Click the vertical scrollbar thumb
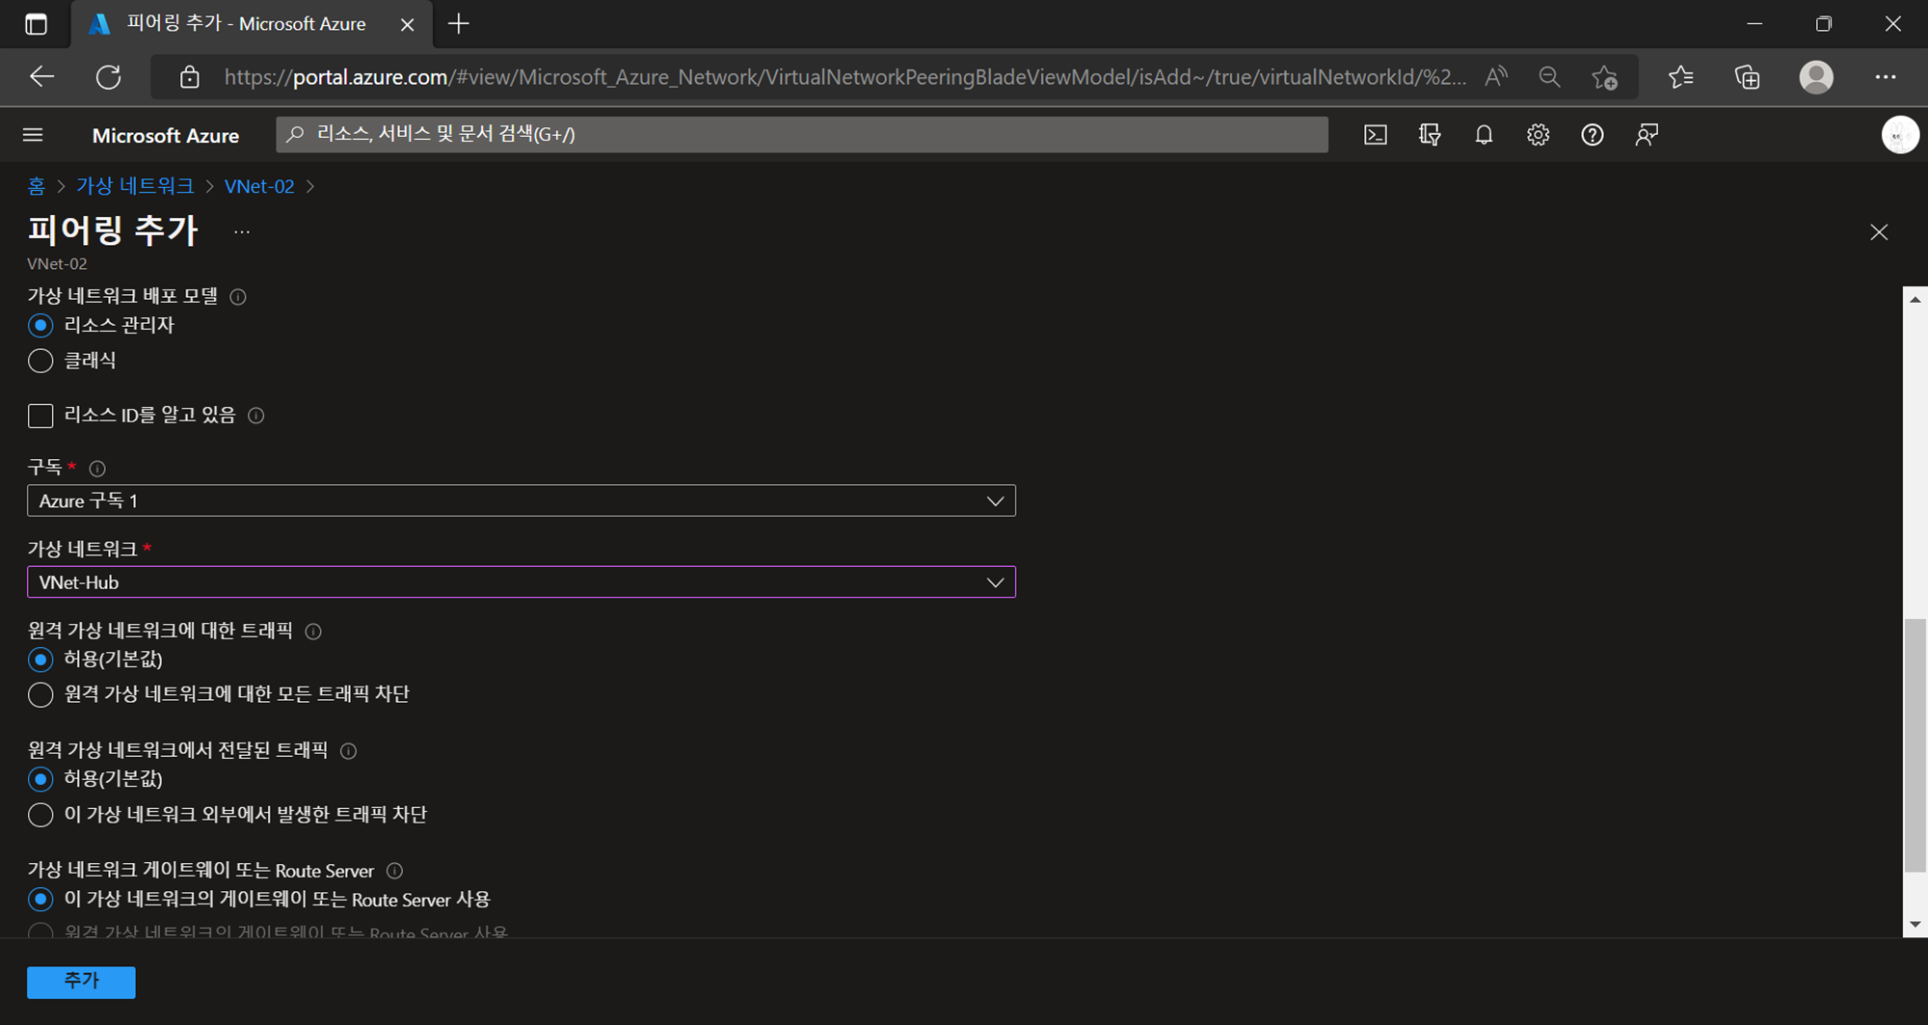The height and width of the screenshot is (1025, 1928). (x=1915, y=744)
